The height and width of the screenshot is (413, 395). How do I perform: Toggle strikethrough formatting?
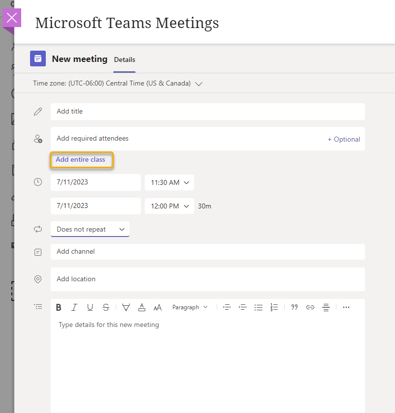[106, 307]
